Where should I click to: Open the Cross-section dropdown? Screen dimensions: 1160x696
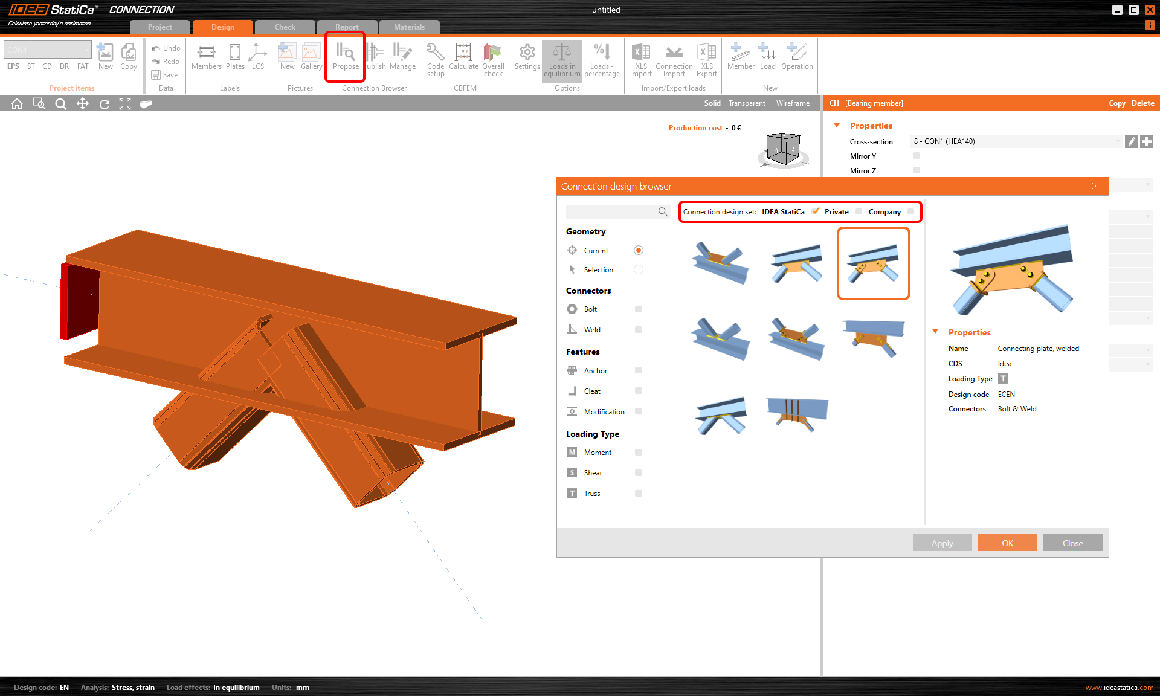[1015, 141]
